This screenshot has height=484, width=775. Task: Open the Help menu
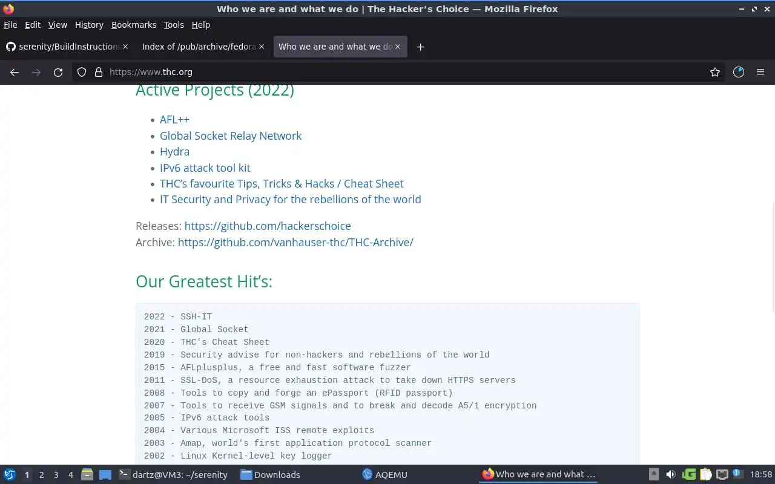tap(200, 25)
